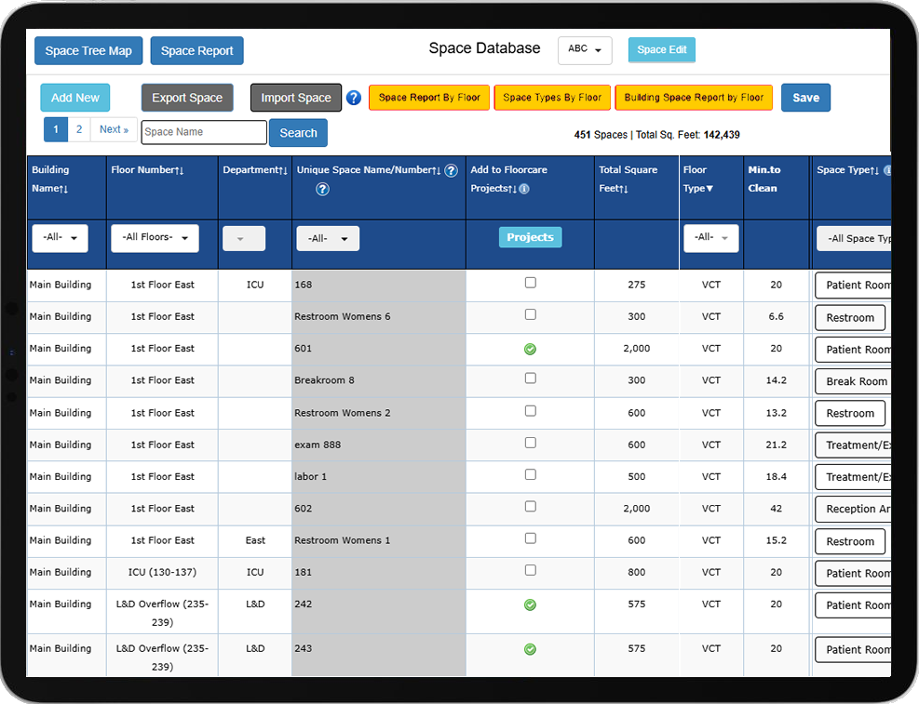Go to page 2 of results

(79, 129)
